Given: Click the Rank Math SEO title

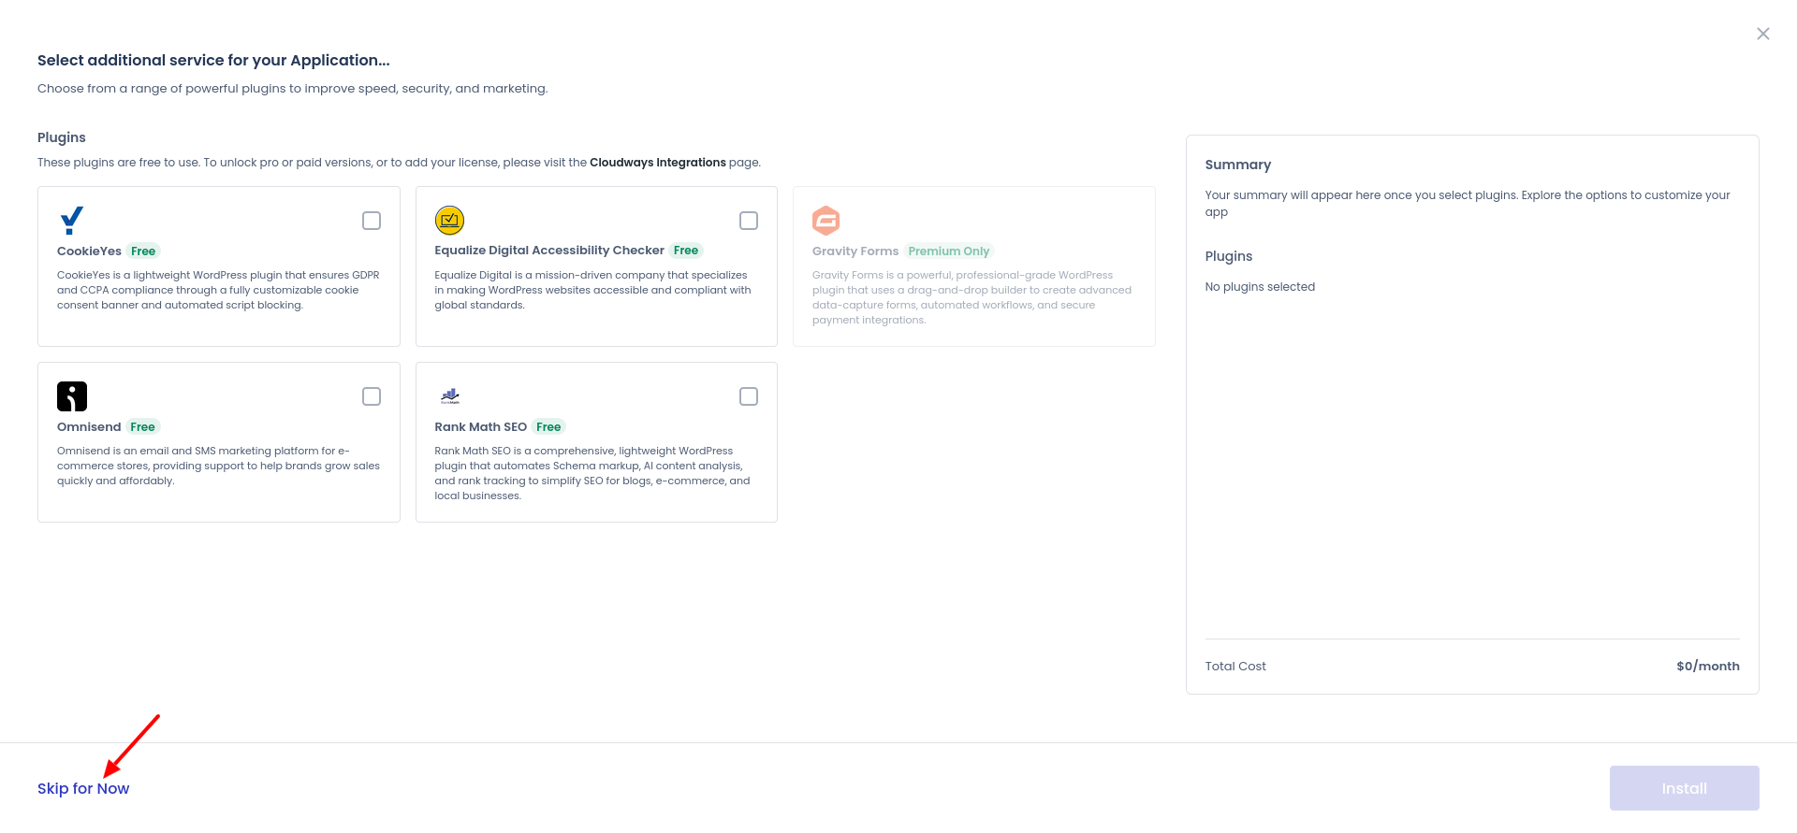Looking at the screenshot, I should [481, 427].
